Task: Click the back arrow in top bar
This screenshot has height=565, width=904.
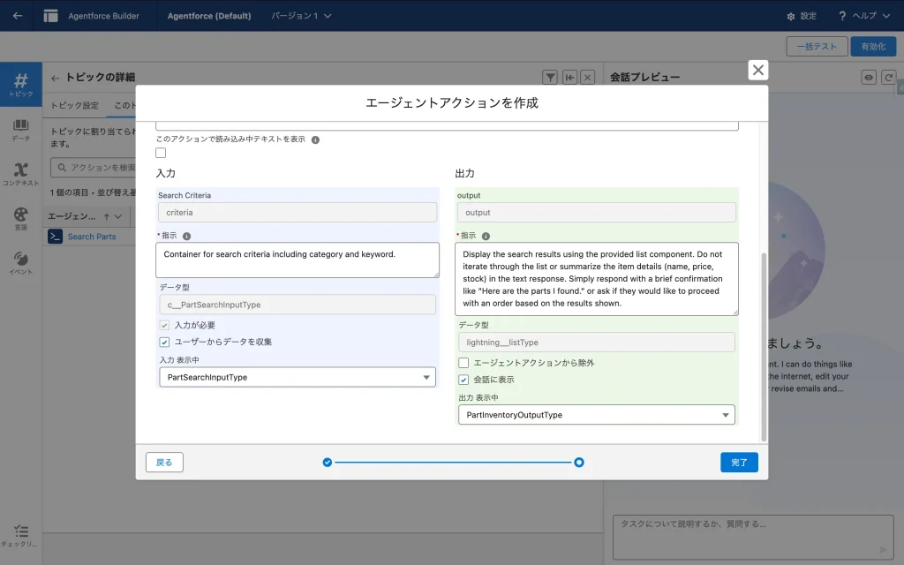Action: [18, 16]
